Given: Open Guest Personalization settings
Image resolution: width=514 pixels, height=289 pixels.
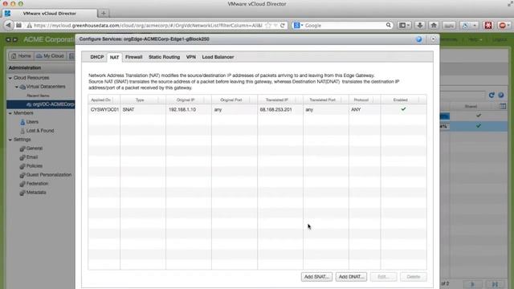Looking at the screenshot, I should 48,175.
